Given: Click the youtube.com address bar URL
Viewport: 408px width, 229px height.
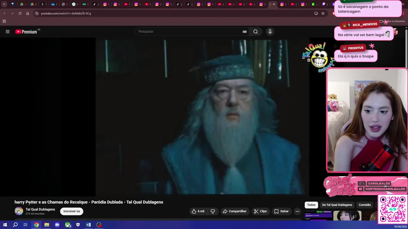Looking at the screenshot, I should pos(66,13).
